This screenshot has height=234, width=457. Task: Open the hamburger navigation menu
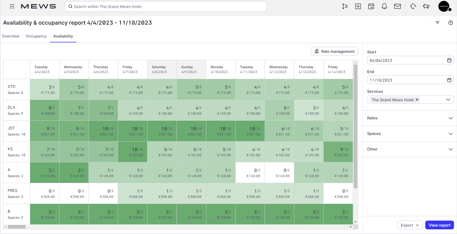pos(12,7)
